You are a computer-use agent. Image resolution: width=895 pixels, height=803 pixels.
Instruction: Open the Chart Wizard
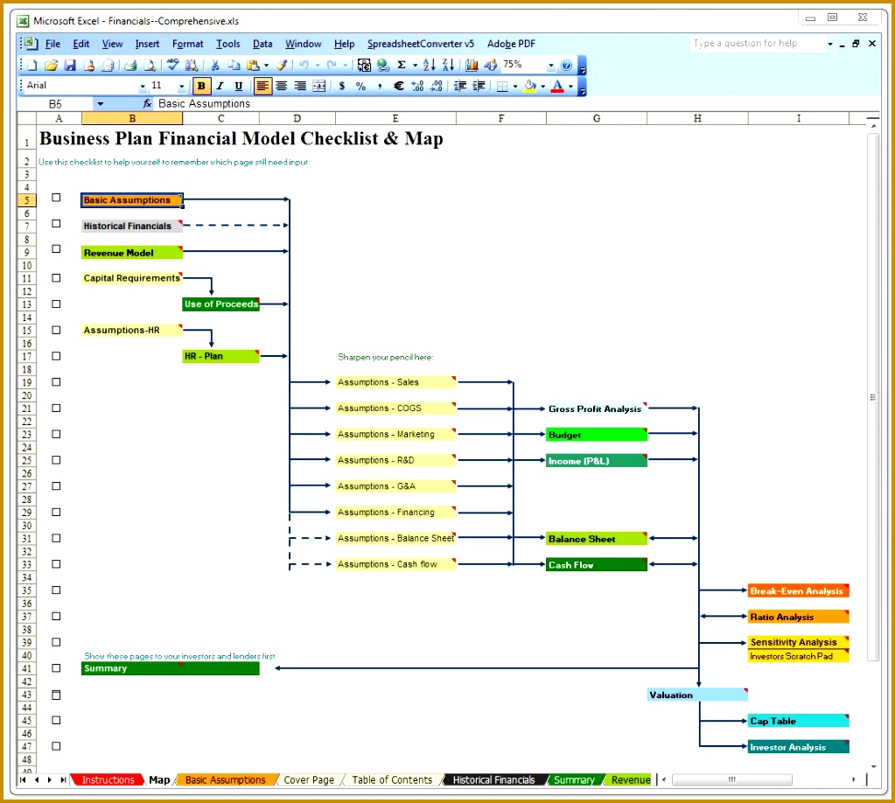(x=473, y=64)
